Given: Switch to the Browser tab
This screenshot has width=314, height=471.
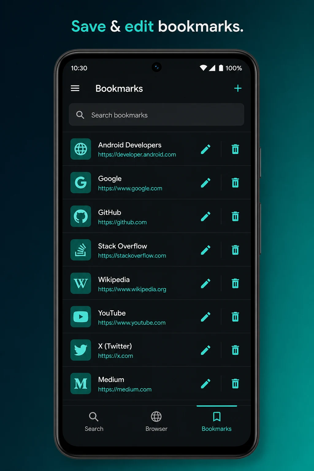Looking at the screenshot, I should [x=156, y=422].
